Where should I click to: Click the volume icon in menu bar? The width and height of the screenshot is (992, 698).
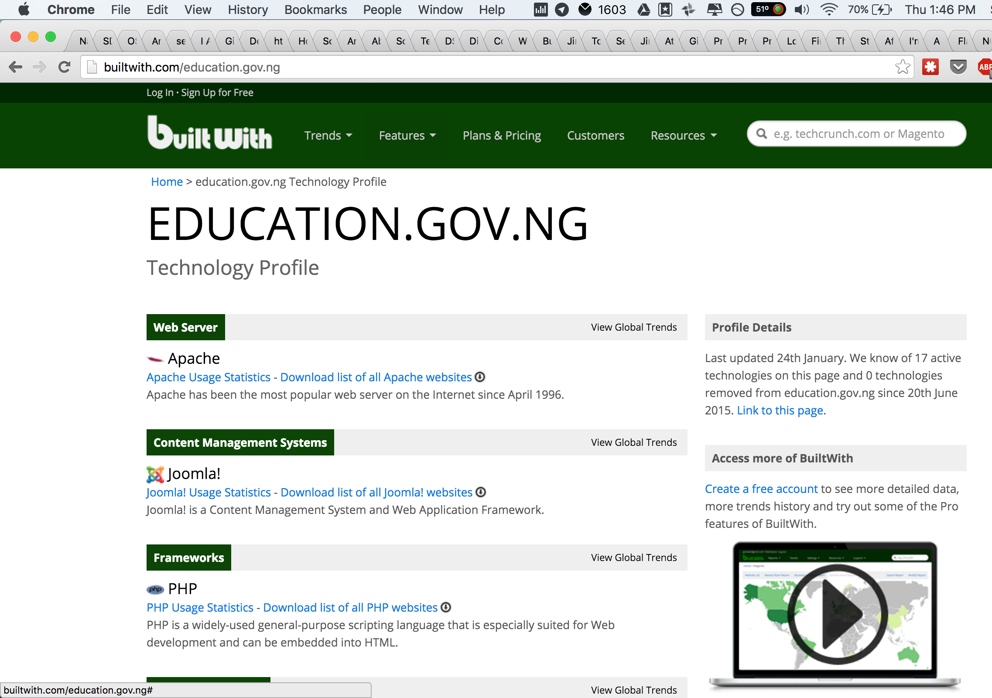pyautogui.click(x=801, y=10)
